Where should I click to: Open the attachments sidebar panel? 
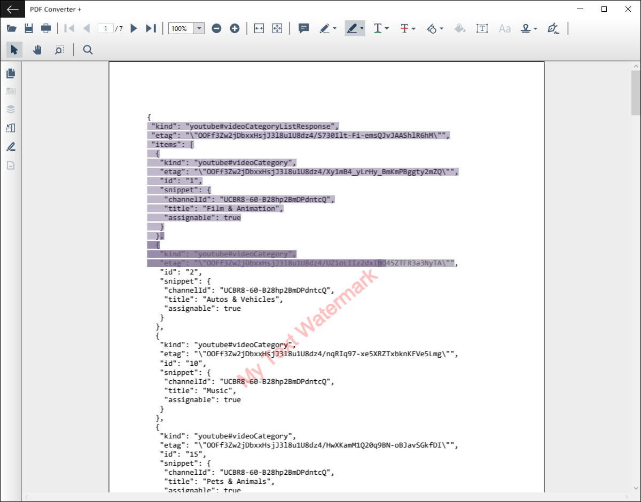(11, 128)
